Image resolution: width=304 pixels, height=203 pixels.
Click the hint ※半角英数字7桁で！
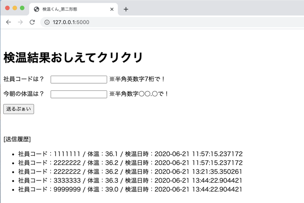point(138,79)
